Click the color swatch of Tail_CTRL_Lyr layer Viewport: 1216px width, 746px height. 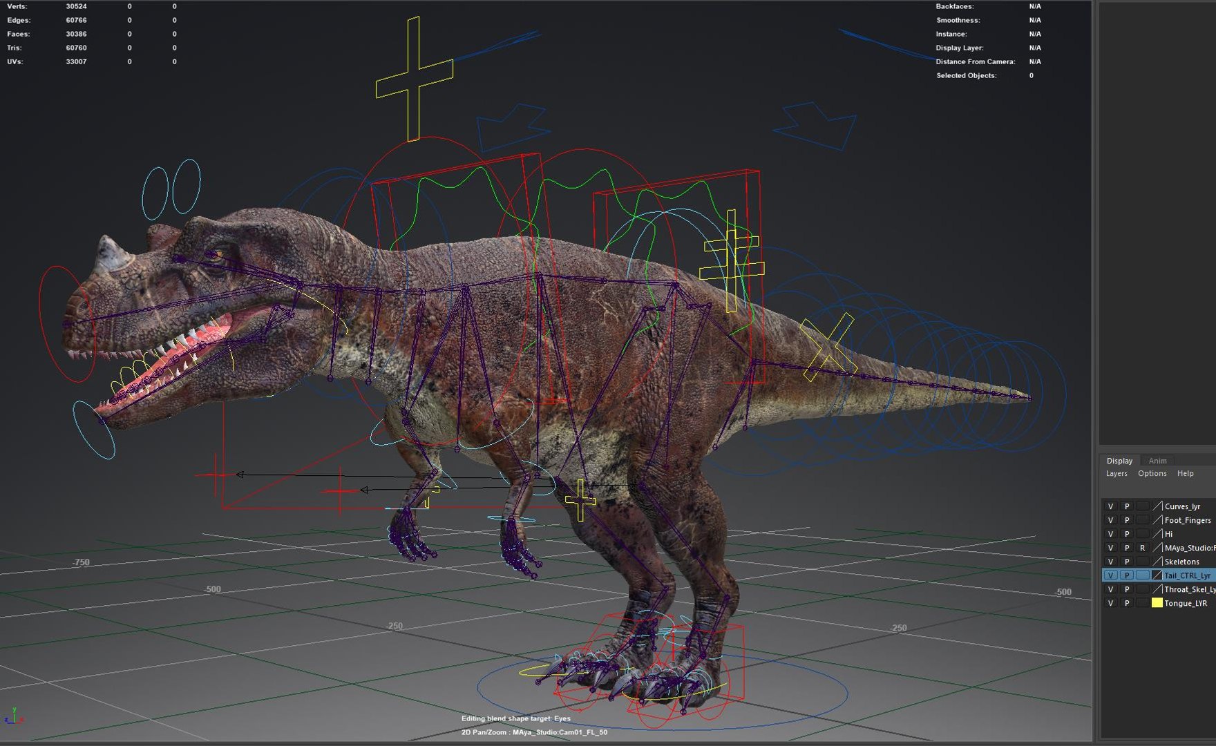point(1157,575)
